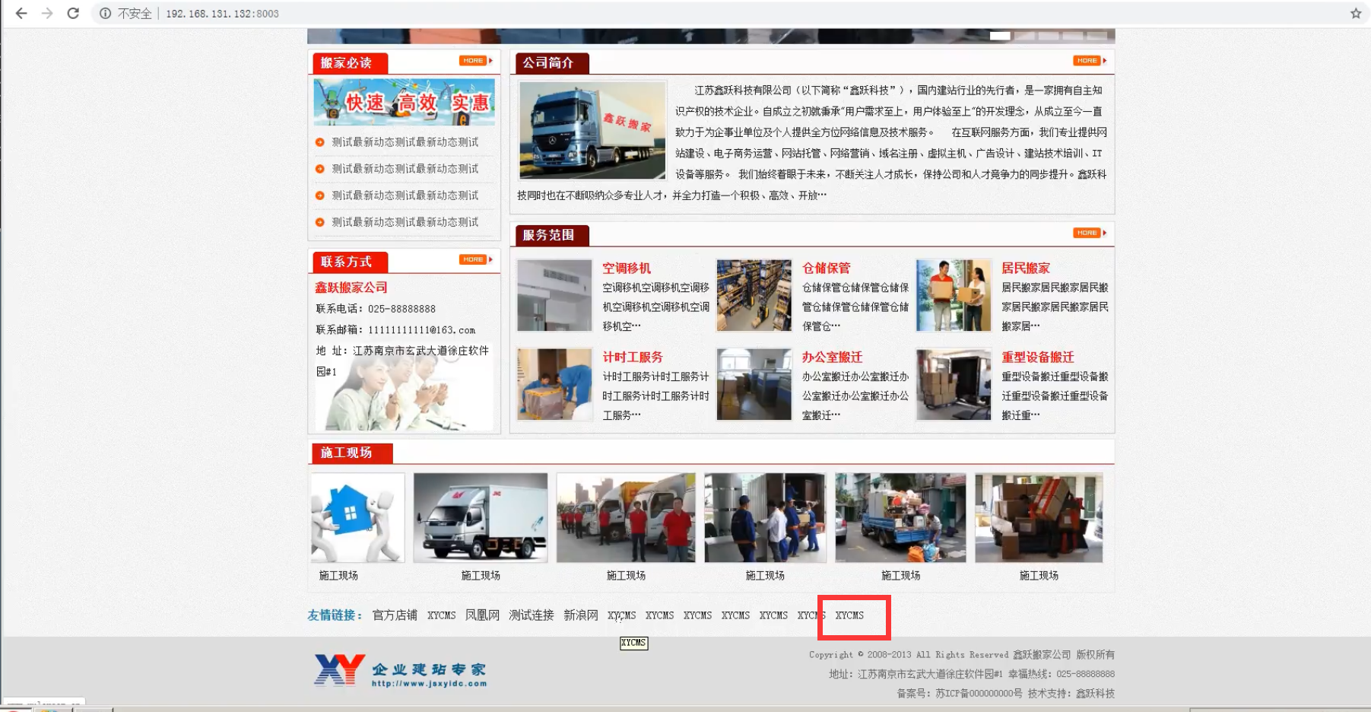Click the truck image in 公司简介

pyautogui.click(x=592, y=130)
